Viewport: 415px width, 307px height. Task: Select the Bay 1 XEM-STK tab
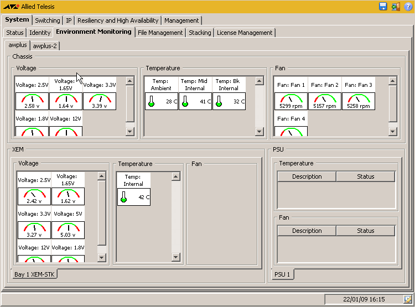[34, 274]
